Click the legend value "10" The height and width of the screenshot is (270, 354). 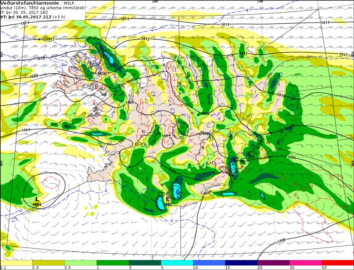pos(195,268)
